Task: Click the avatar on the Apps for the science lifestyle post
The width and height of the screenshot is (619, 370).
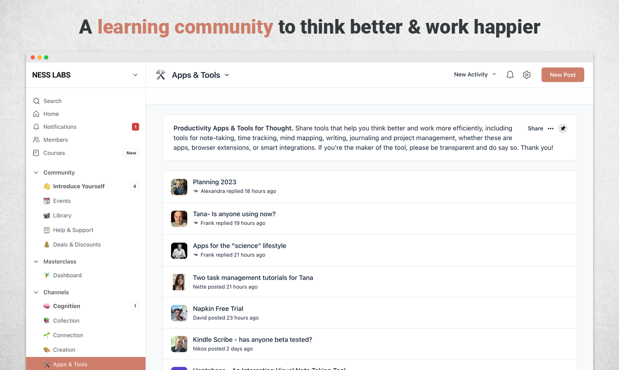Action: point(179,251)
